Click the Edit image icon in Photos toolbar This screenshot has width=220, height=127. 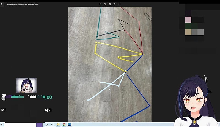coord(100,4)
